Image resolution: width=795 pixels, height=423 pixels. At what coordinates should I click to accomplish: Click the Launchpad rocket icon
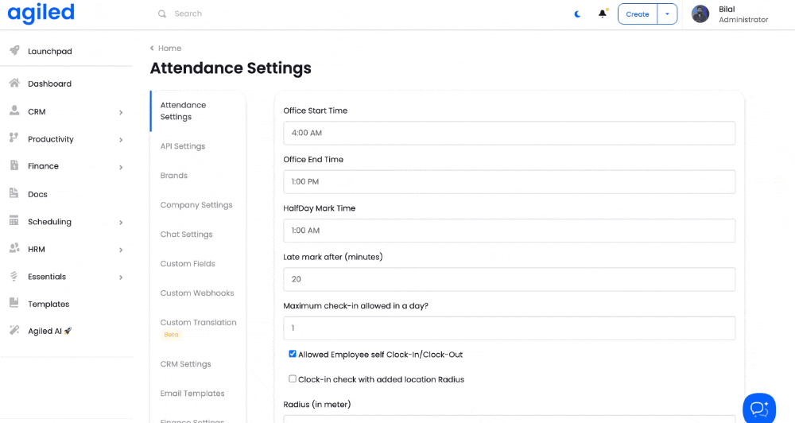coord(14,51)
